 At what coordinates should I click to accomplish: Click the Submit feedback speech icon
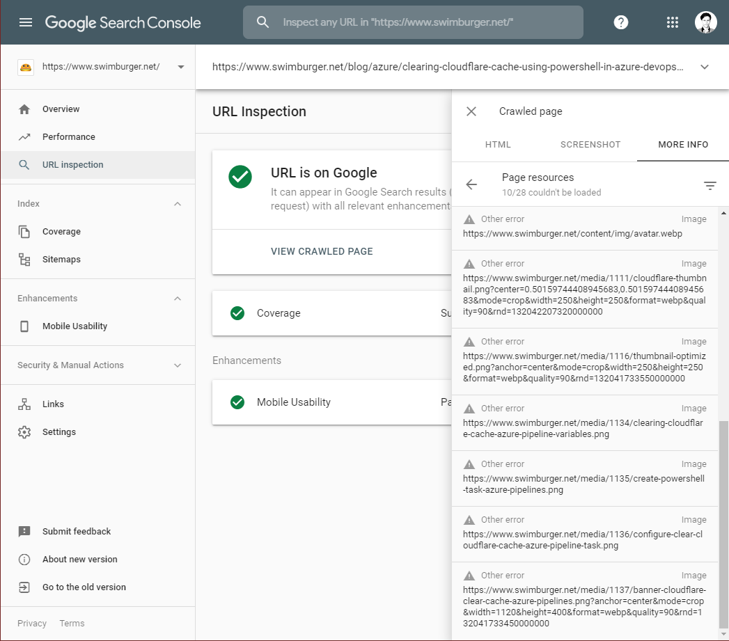click(24, 531)
